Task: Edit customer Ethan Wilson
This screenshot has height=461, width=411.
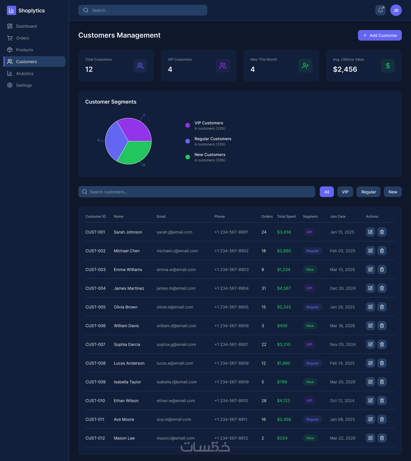Action: click(x=370, y=400)
